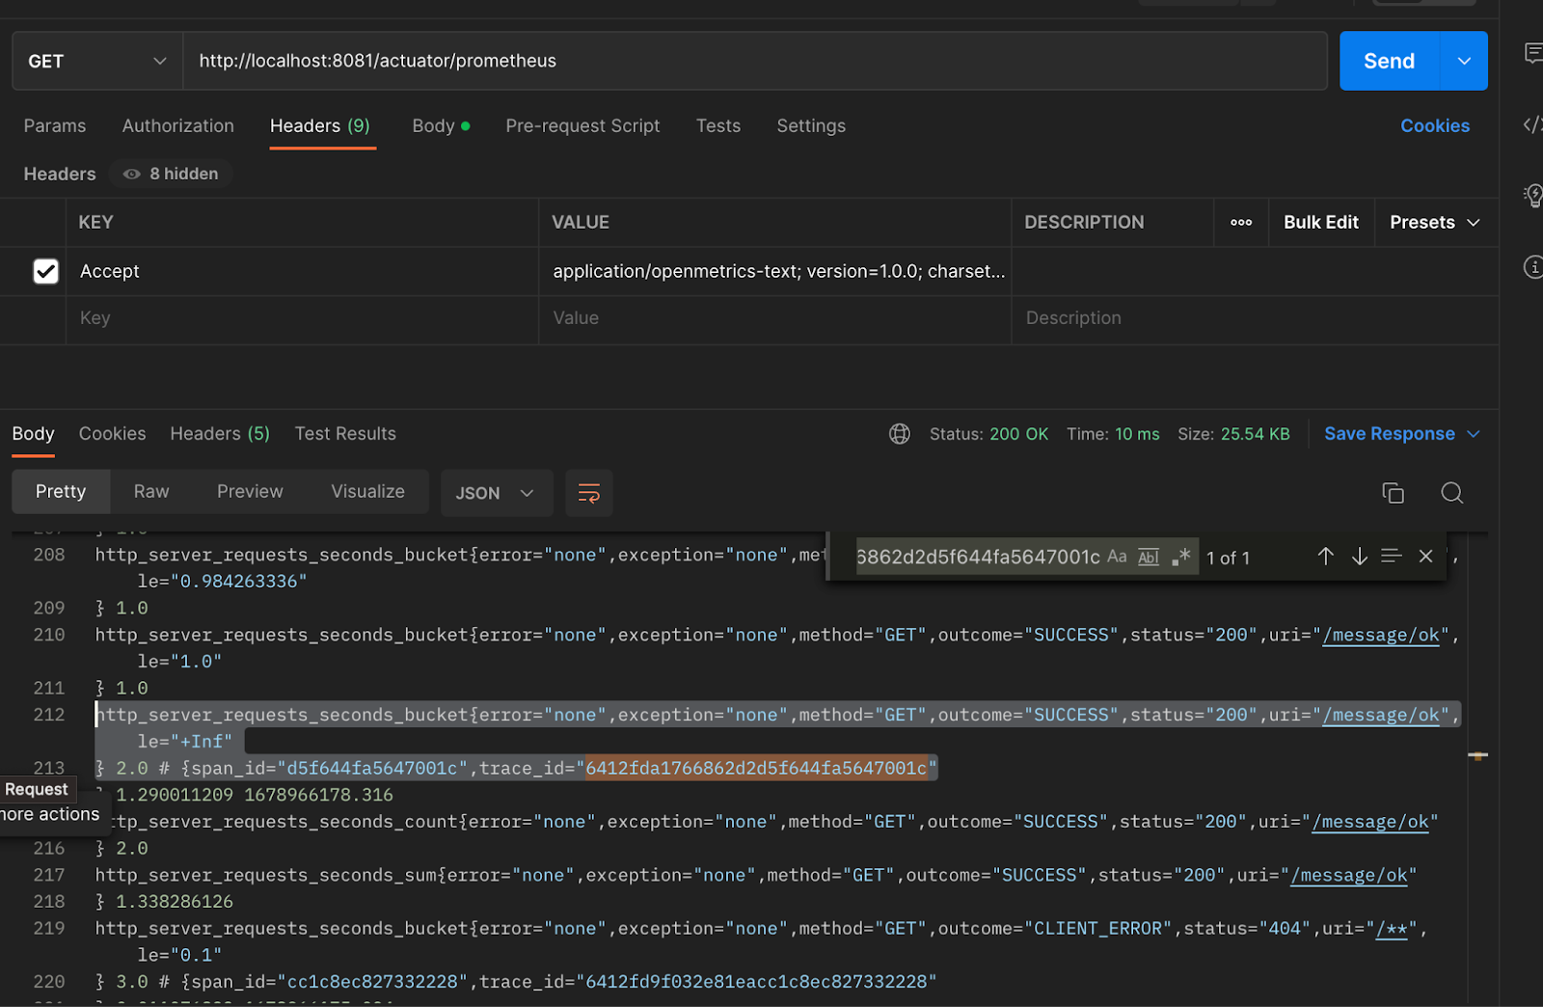
Task: Click the Send button
Action: coord(1389,61)
